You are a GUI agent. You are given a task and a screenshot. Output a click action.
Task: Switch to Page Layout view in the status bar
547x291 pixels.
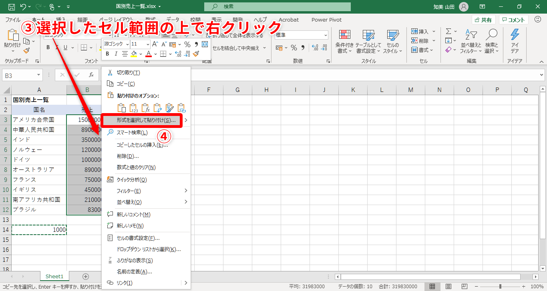point(448,287)
